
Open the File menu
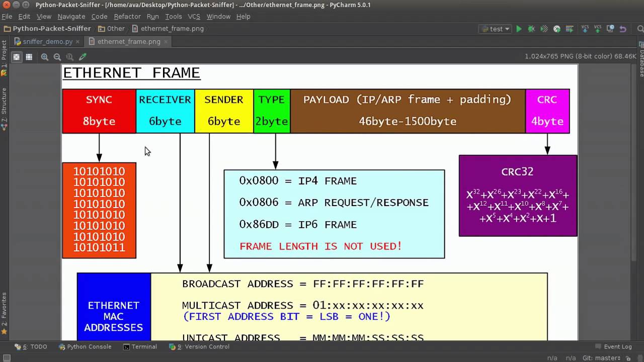point(7,16)
